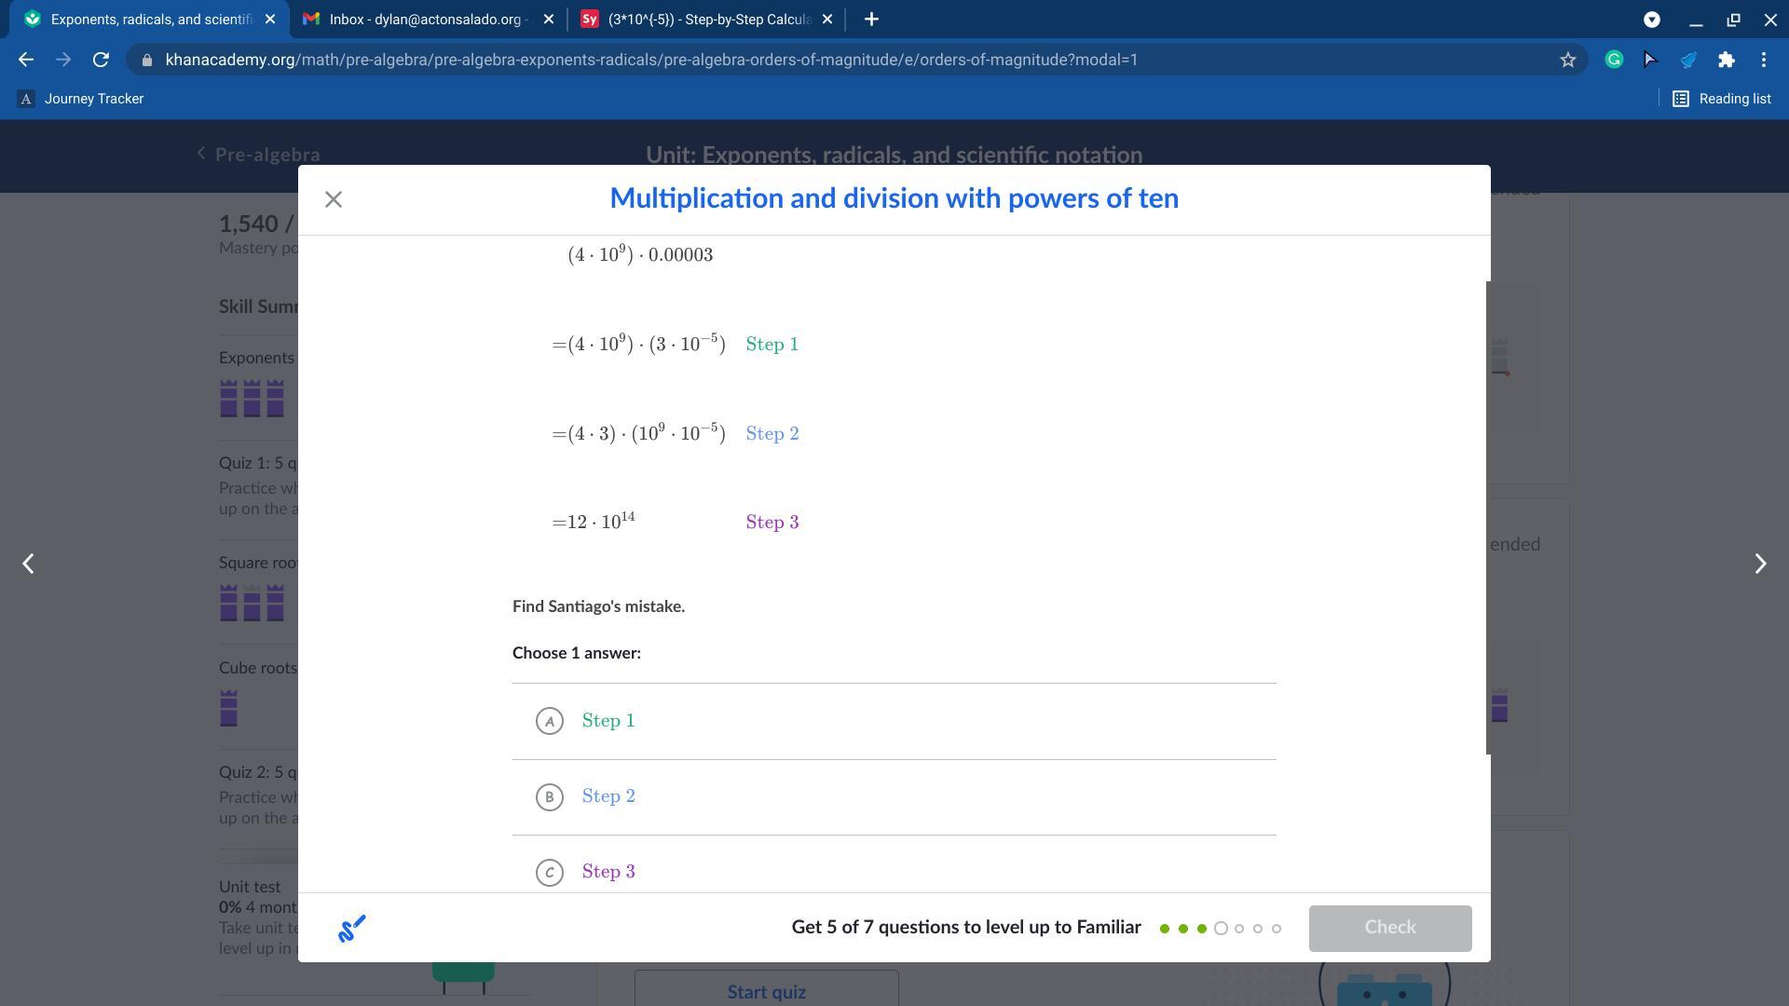Switch to the Step-by-Step Calculator tab
This screenshot has height=1006, width=1789.
[x=705, y=19]
